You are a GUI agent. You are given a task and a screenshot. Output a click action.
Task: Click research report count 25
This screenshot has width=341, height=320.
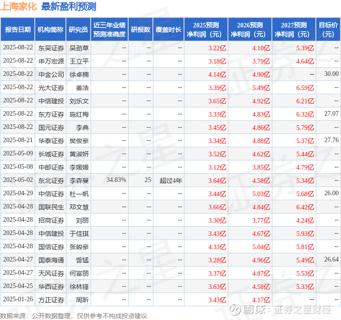coord(148,180)
